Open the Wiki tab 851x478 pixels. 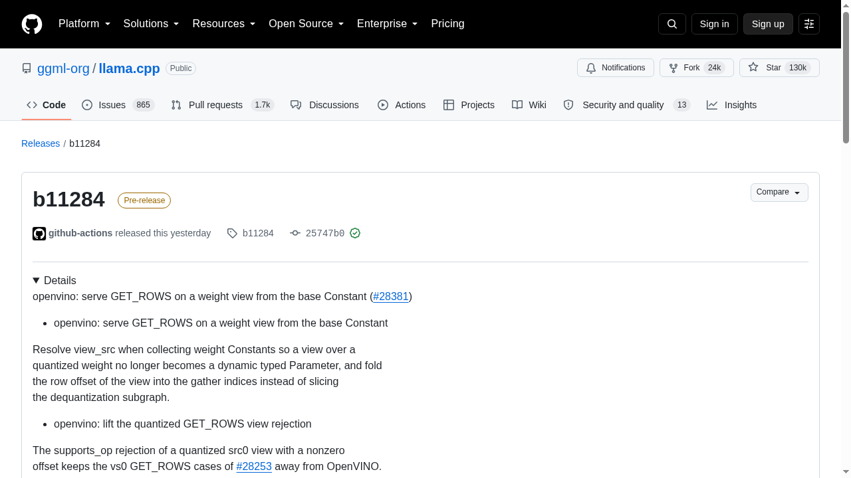click(529, 105)
